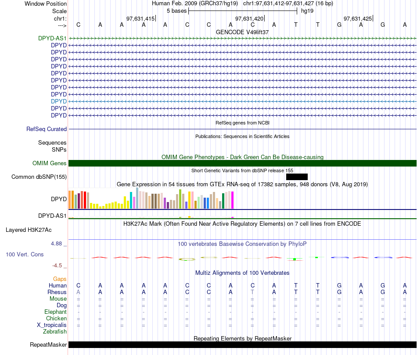
Task: Select the Zebrafish alignment row label
Action: tap(55, 332)
